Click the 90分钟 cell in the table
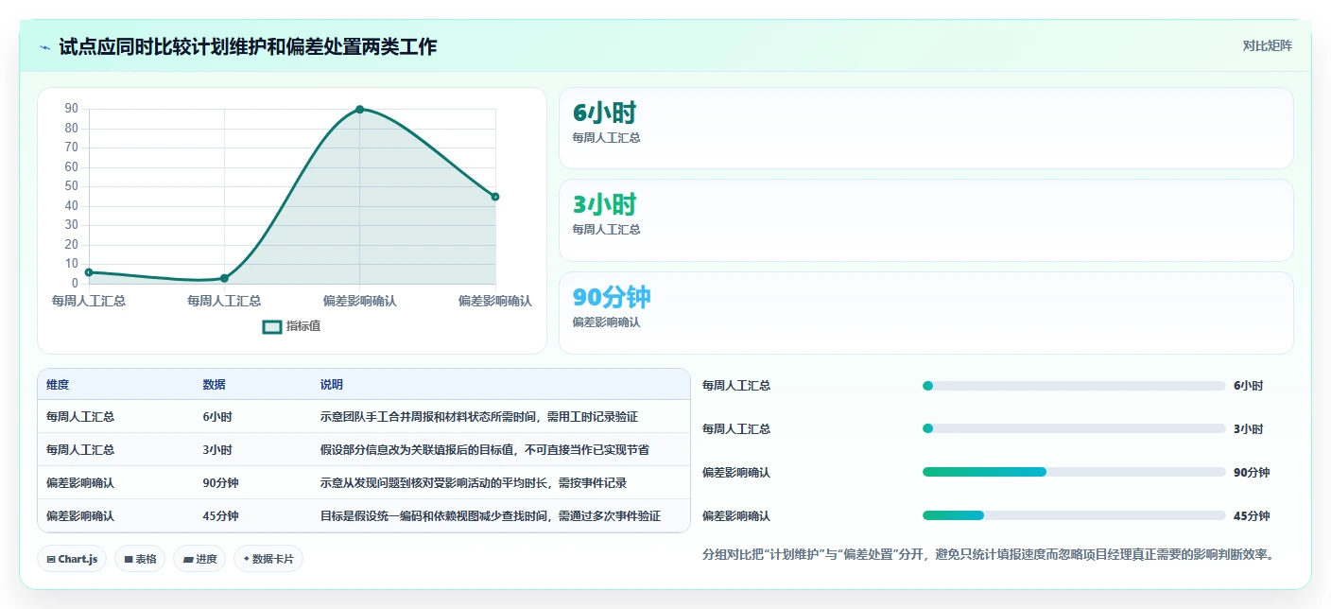This screenshot has width=1331, height=609. [220, 482]
